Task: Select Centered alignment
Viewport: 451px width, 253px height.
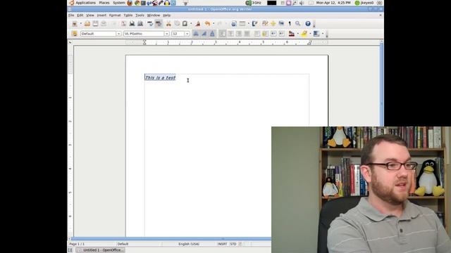Action: [x=230, y=34]
